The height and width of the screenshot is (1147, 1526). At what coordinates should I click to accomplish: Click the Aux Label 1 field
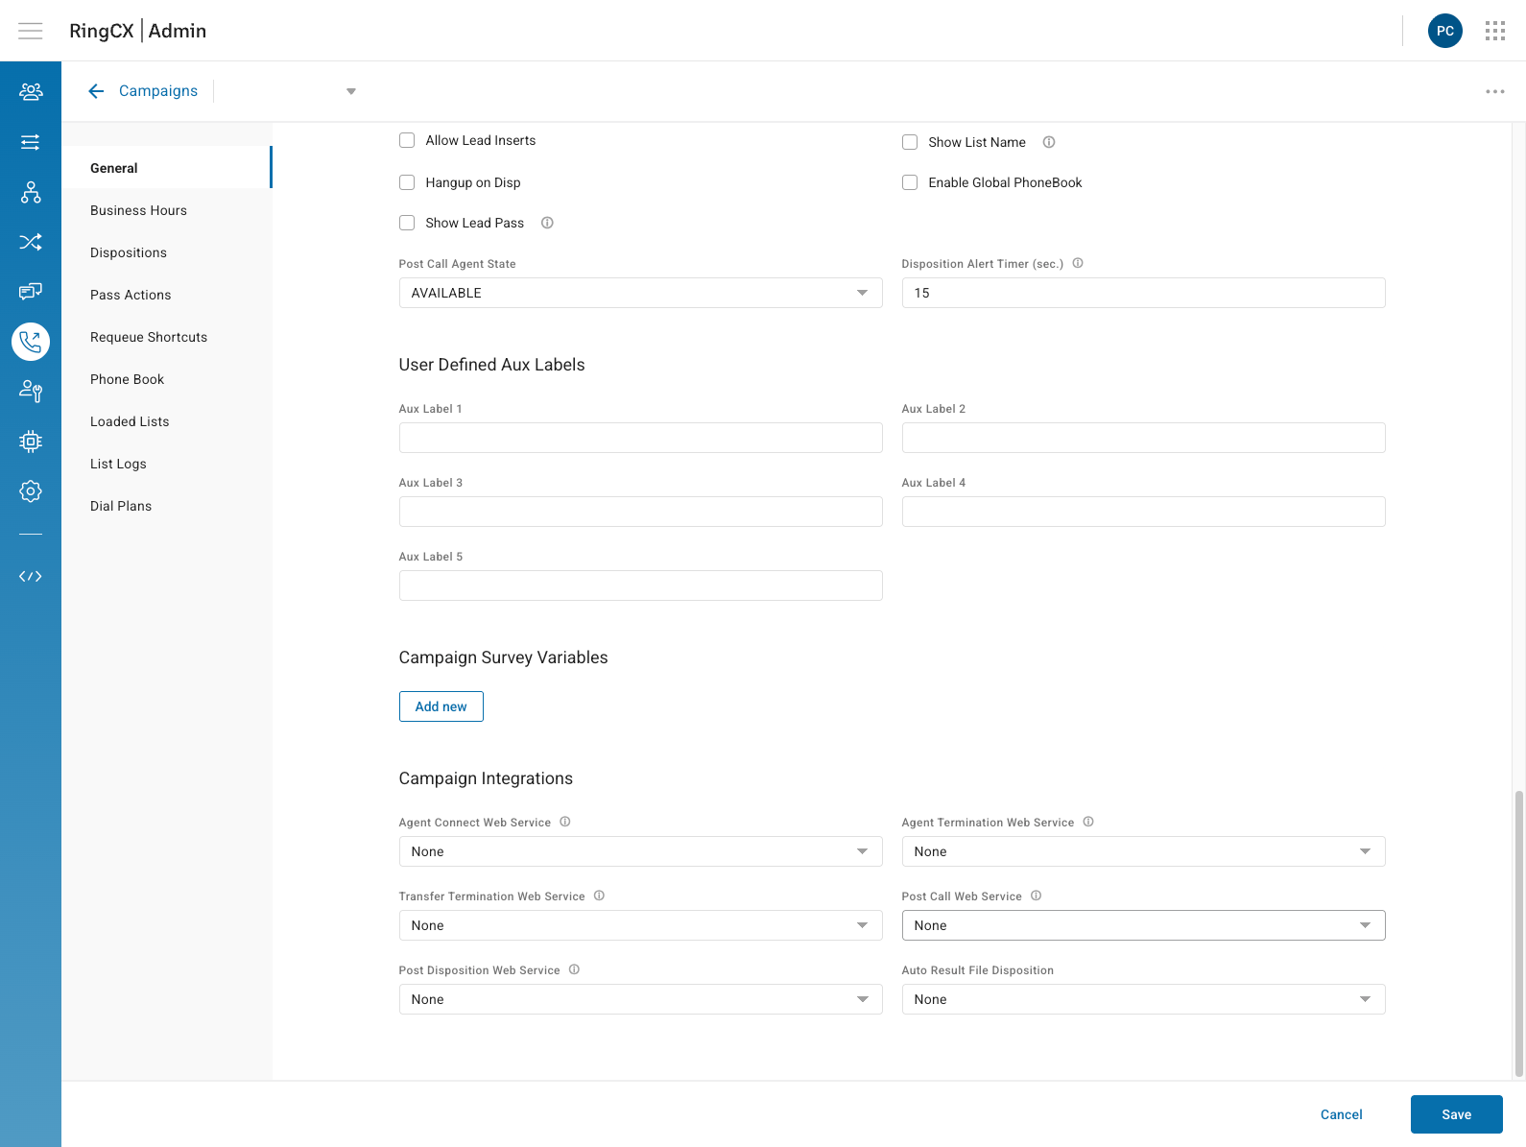tap(640, 438)
